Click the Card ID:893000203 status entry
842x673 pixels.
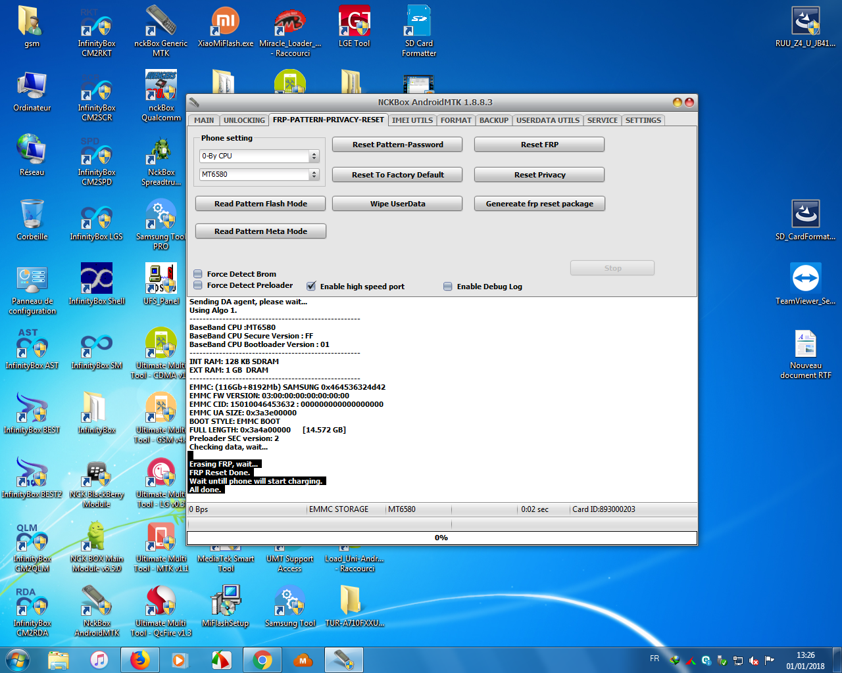pyautogui.click(x=603, y=509)
